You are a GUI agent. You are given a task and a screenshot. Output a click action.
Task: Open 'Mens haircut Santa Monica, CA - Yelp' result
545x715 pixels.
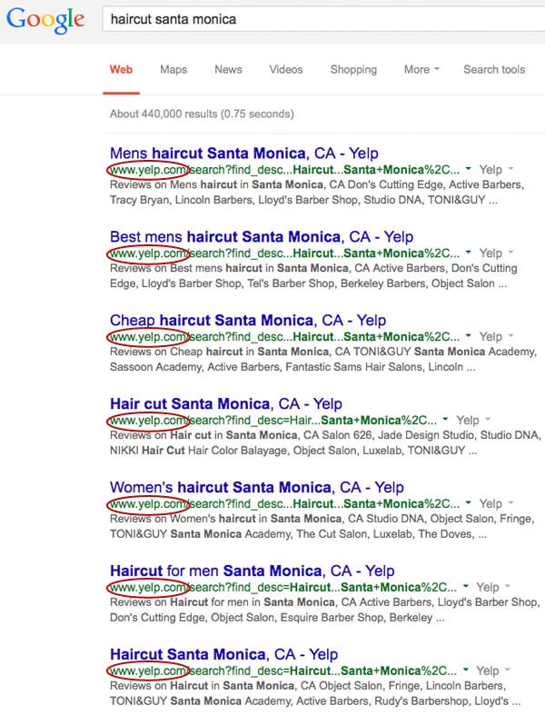(x=244, y=154)
